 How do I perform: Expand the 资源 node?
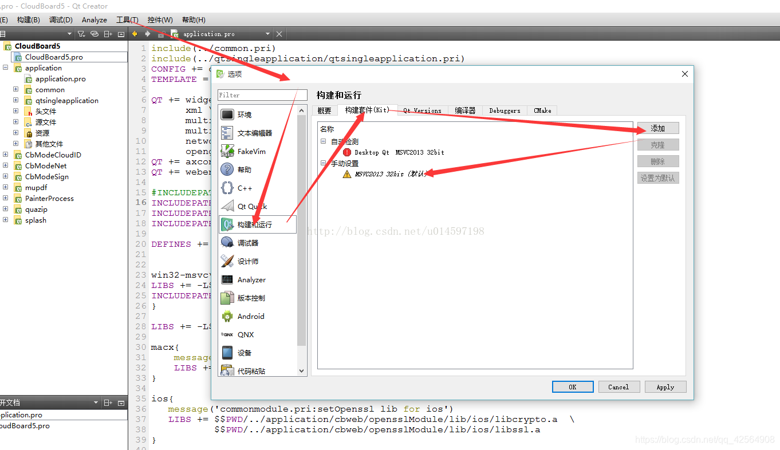[16, 133]
